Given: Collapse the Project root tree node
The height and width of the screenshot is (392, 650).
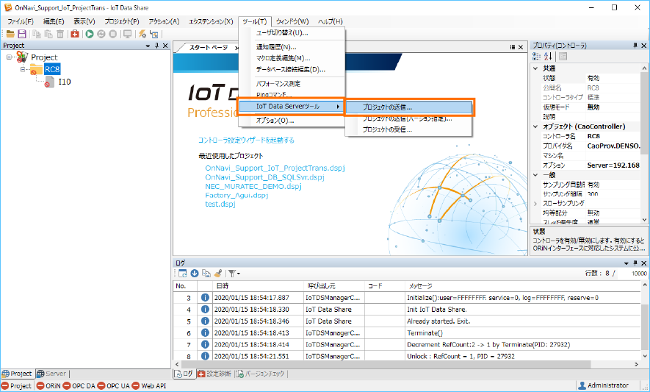Looking at the screenshot, I should click(10, 57).
